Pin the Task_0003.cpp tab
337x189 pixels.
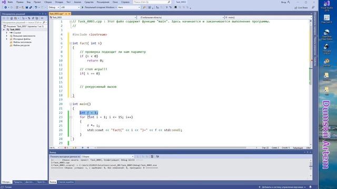coord(66,14)
